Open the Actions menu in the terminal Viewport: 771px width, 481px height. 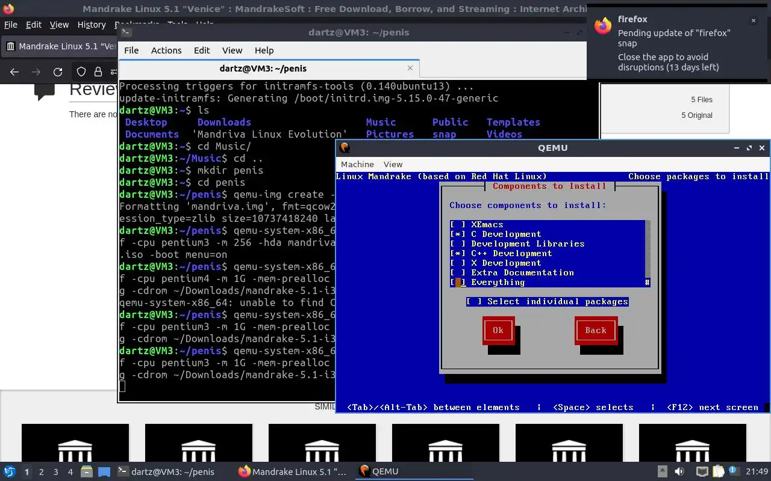(166, 51)
